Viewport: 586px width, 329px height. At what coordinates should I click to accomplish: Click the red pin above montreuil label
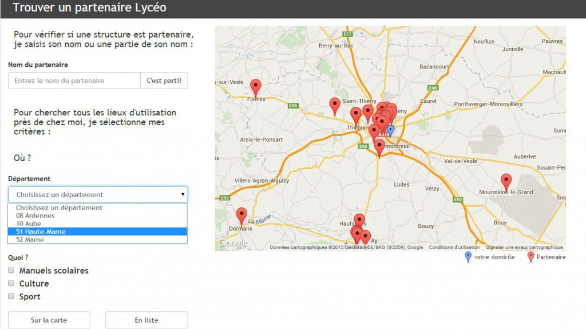[x=379, y=148]
